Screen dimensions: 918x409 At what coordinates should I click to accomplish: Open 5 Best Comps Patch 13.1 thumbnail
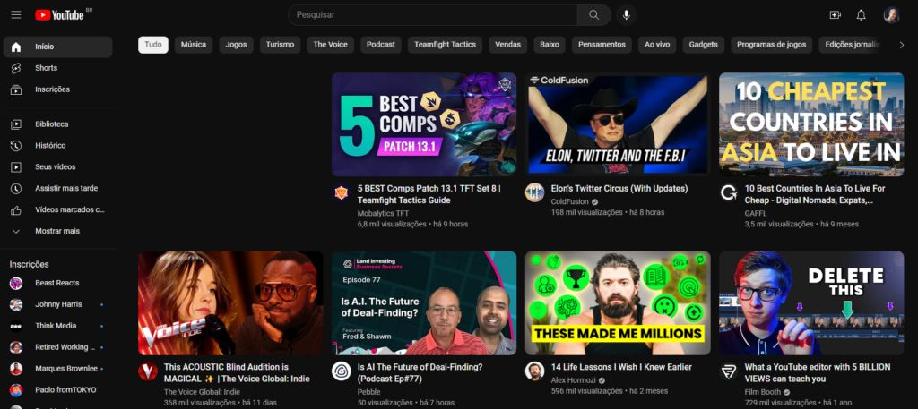click(x=424, y=124)
